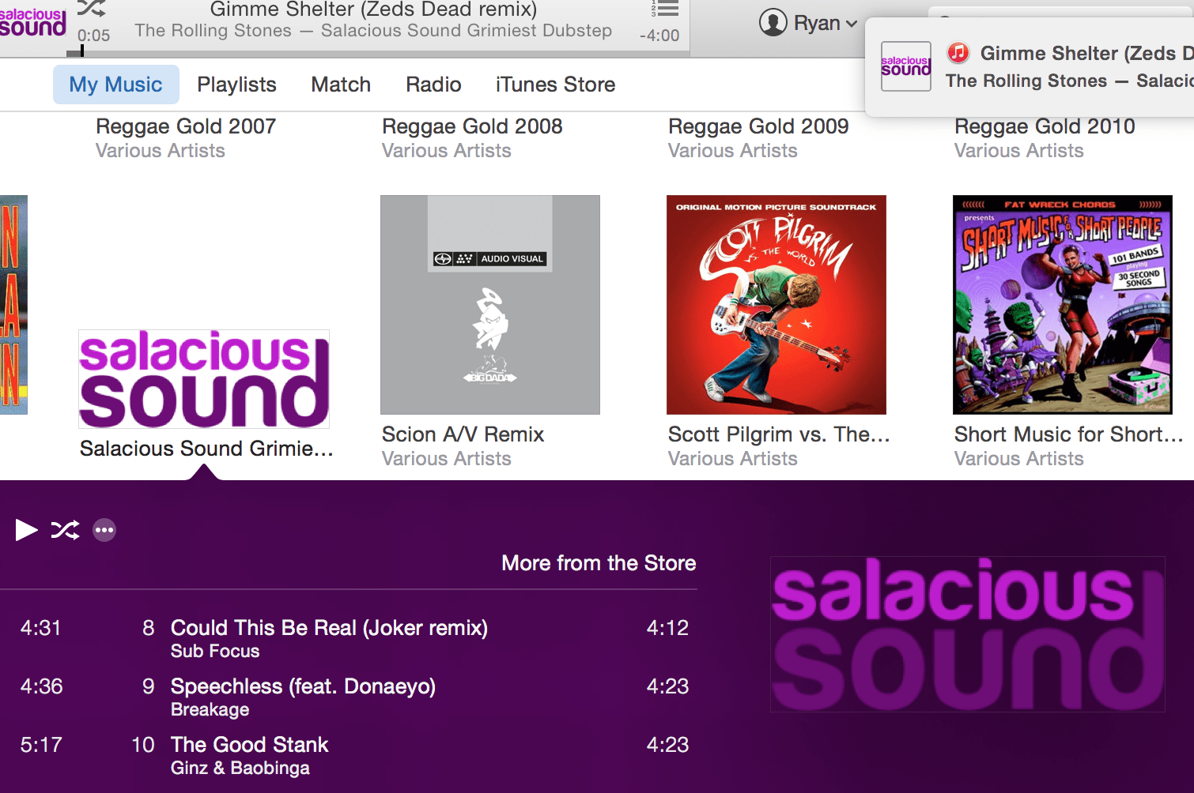
Task: Select track Speechless (feat. Donaeyo)
Action: [x=303, y=686]
